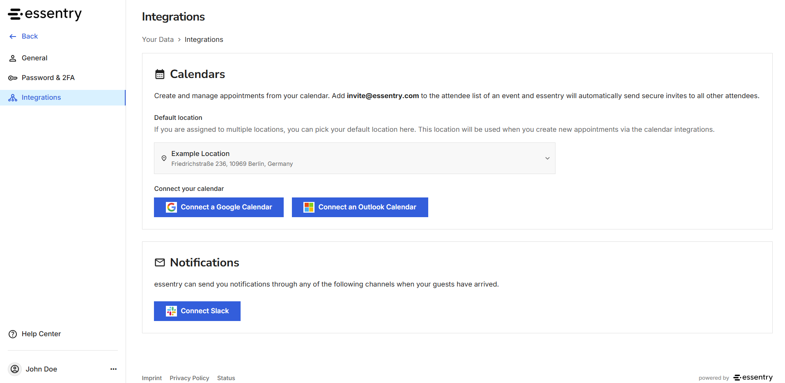This screenshot has width=785, height=383.
Task: Open the Status footer link
Action: tap(226, 378)
